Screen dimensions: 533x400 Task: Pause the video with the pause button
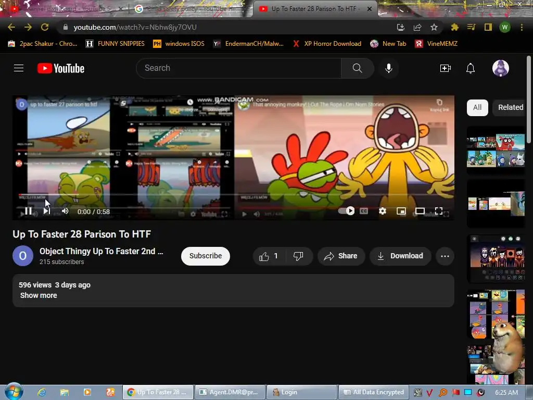28,211
